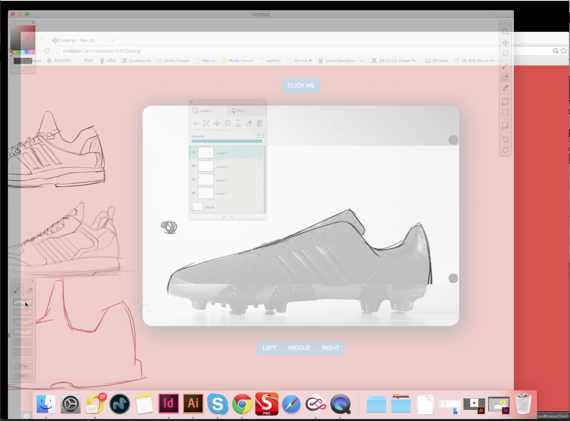Viewport: 570px width, 421px height.
Task: Select the shape rectangle tool in right toolbar
Action: click(506, 101)
